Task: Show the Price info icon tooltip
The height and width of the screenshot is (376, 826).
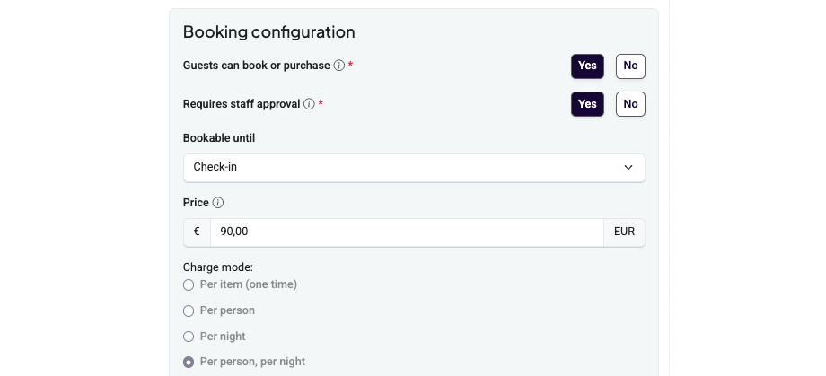Action: tap(218, 203)
